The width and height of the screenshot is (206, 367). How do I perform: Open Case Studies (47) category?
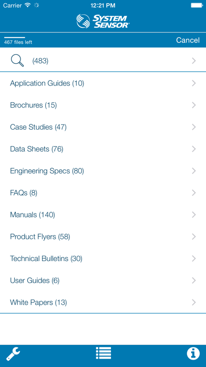103,127
